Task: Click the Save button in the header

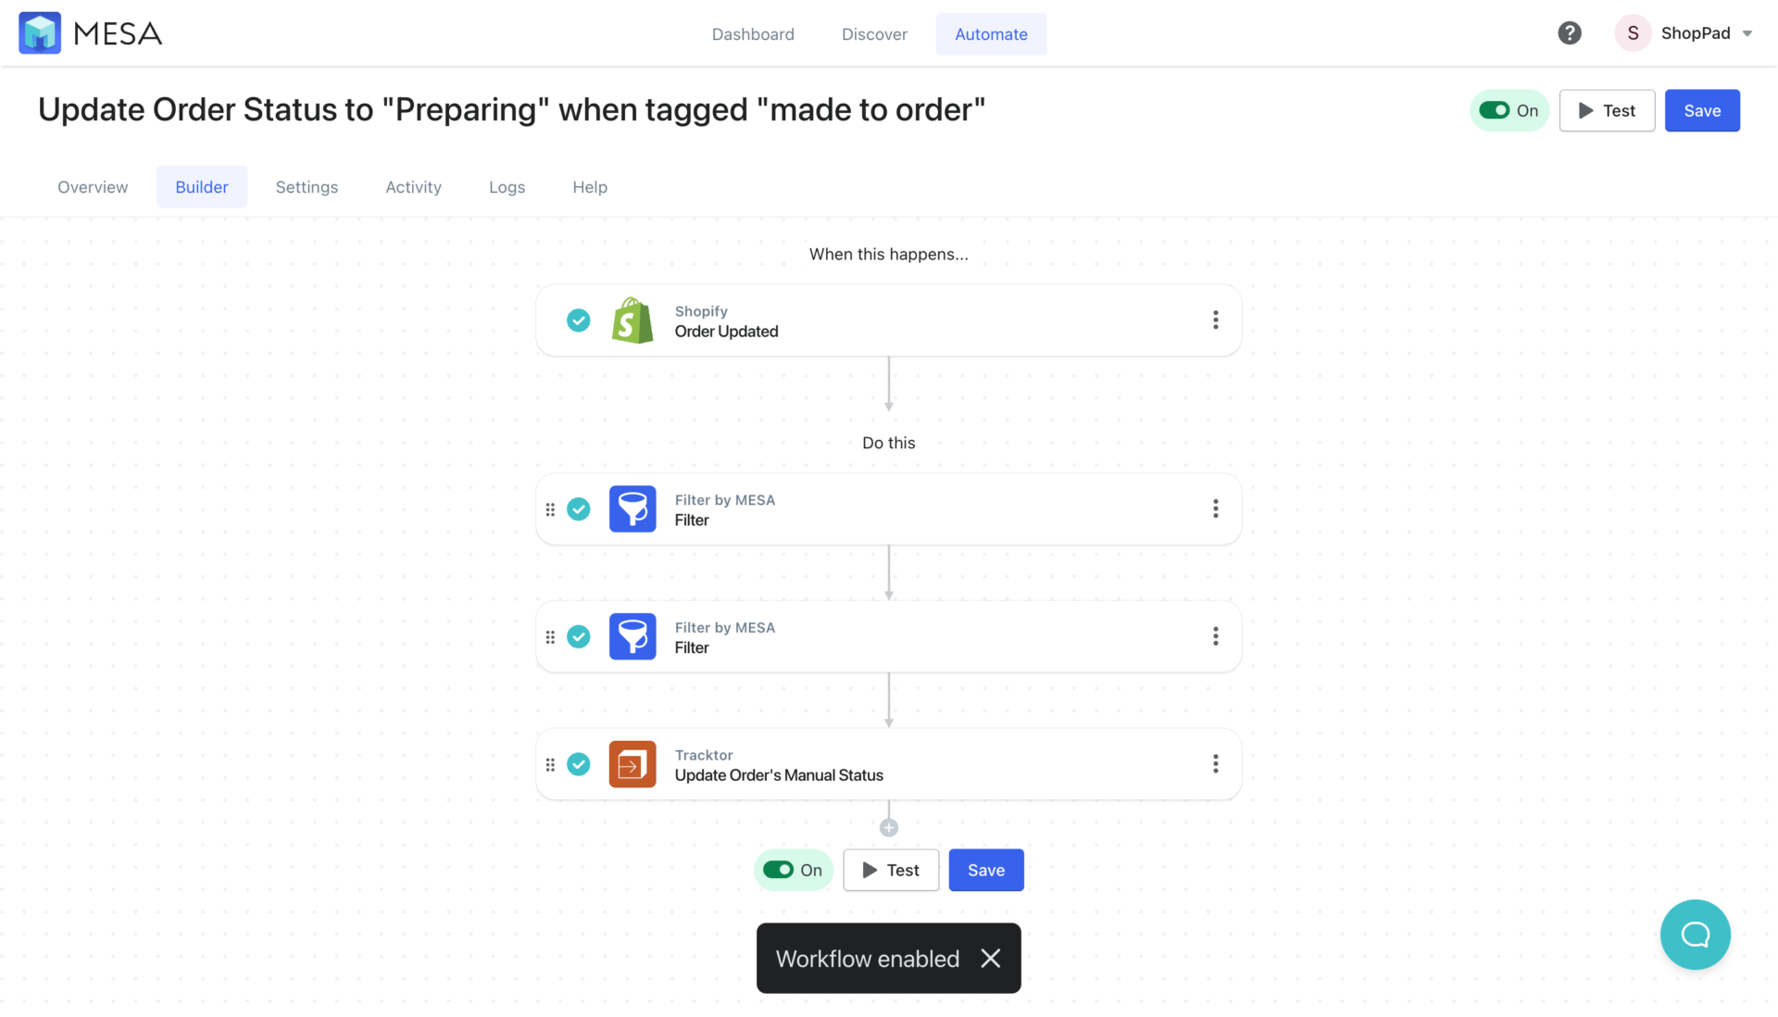Action: pyautogui.click(x=1702, y=110)
